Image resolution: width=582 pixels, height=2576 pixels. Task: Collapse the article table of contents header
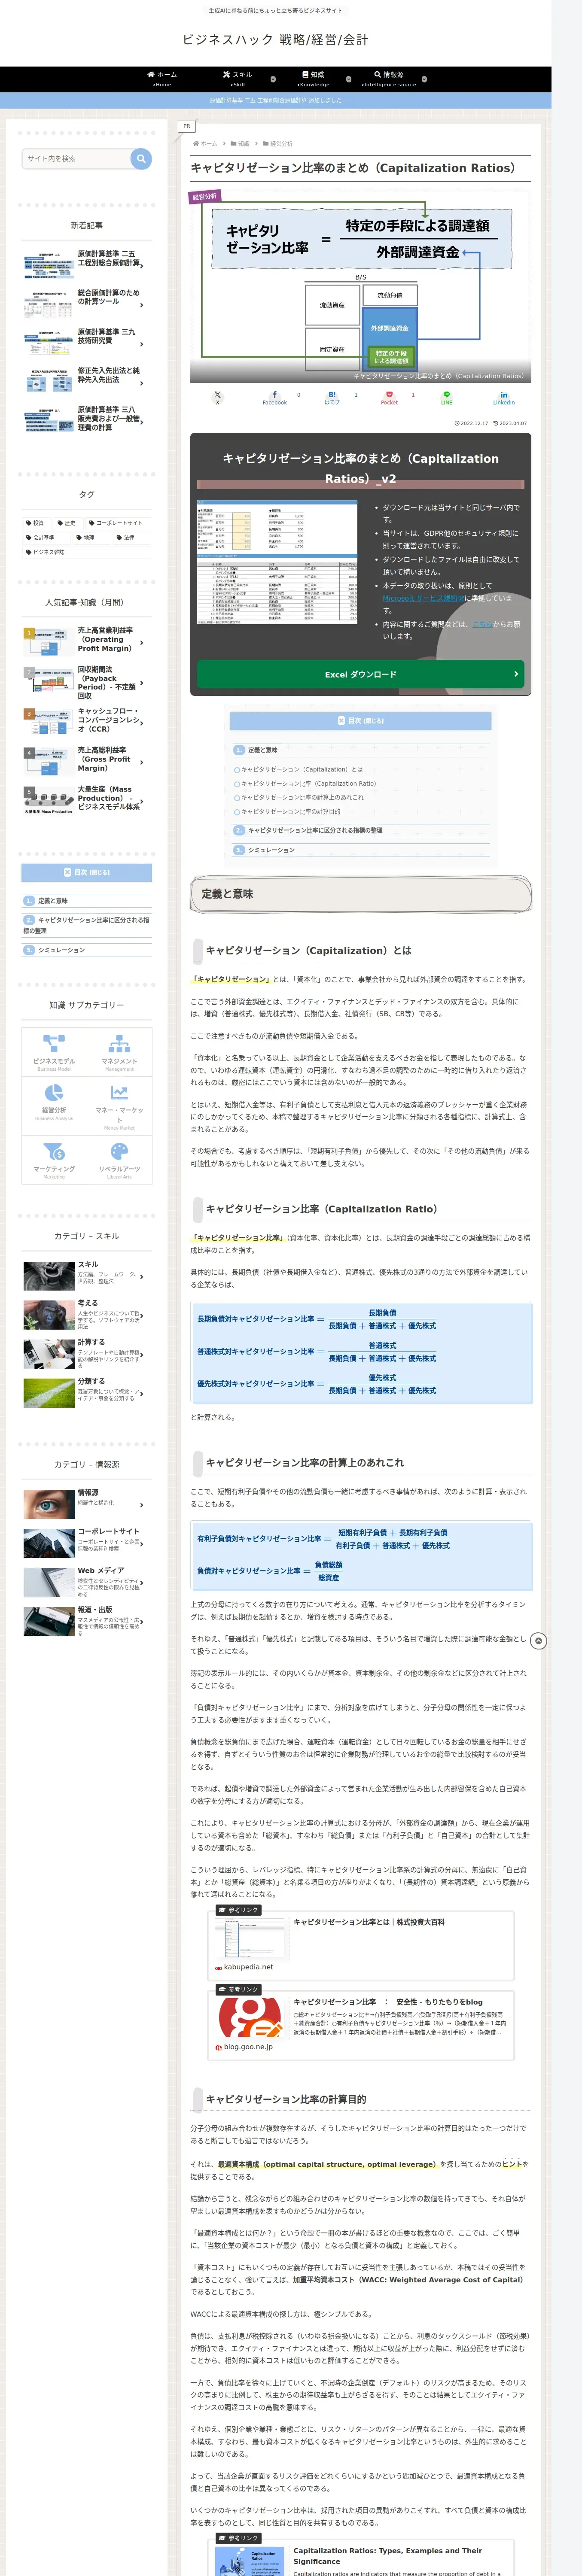(360, 720)
